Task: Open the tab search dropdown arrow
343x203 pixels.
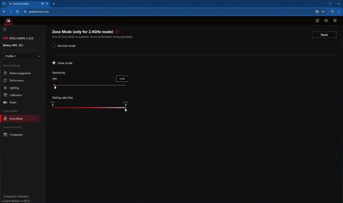Action: [4, 4]
